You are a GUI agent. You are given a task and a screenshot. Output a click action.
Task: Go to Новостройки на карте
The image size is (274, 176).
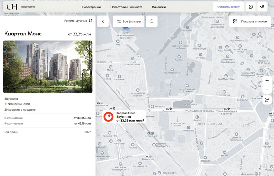tap(126, 7)
